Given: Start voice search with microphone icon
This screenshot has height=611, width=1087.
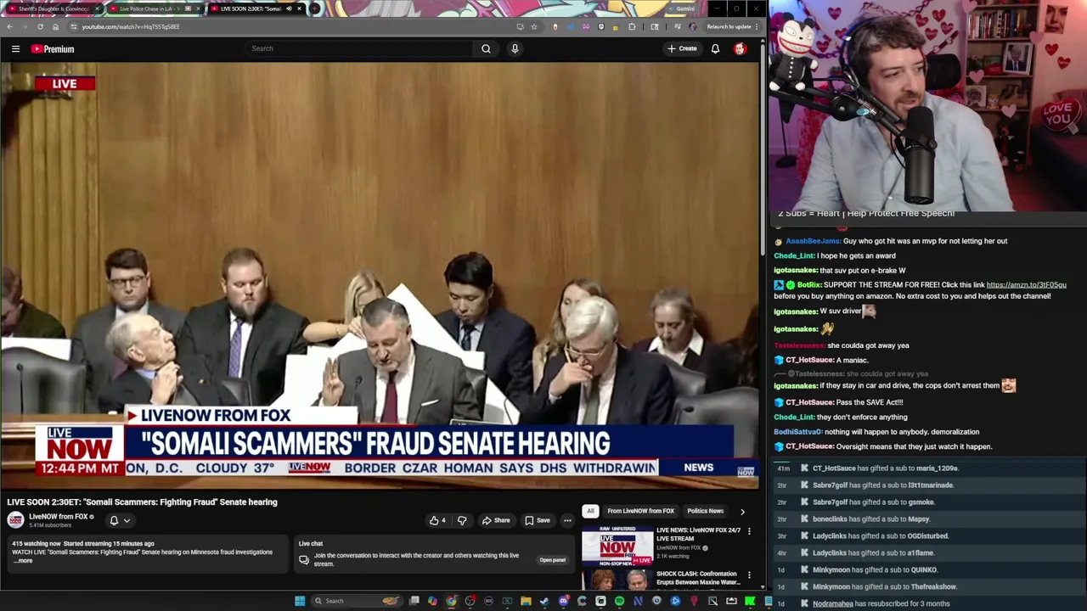Looking at the screenshot, I should pos(515,49).
